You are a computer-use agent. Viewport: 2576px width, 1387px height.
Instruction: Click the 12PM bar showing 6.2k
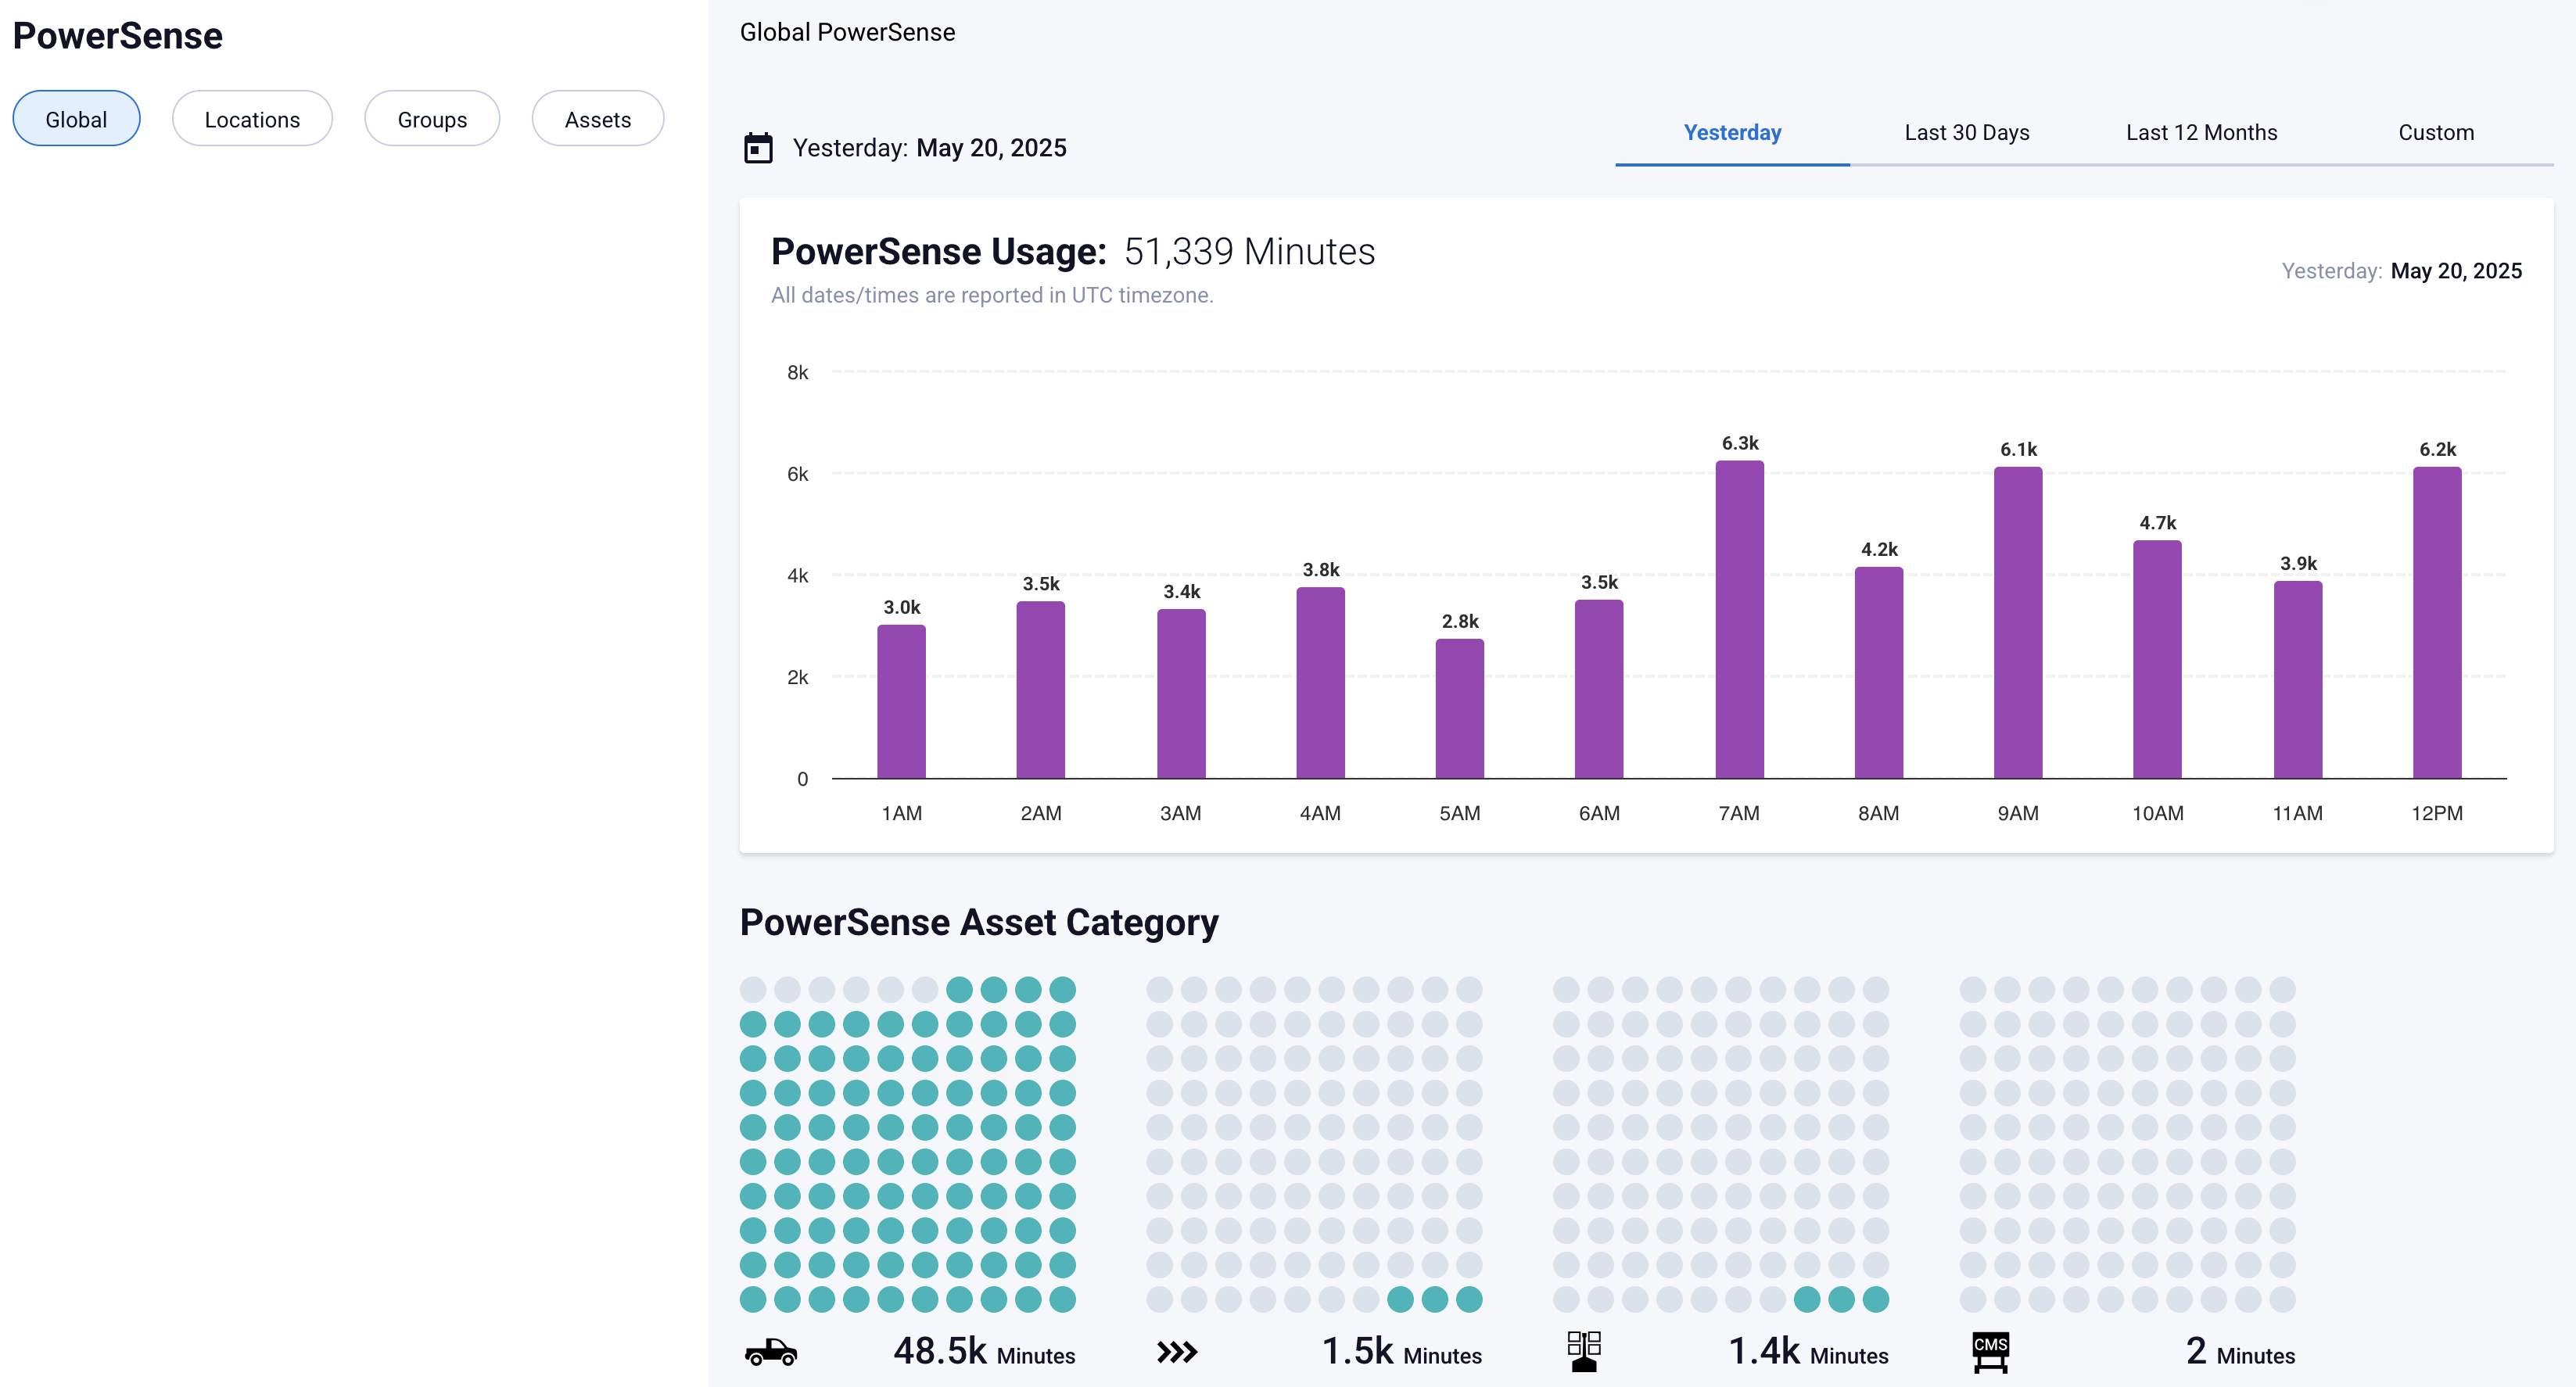tap(2436, 623)
